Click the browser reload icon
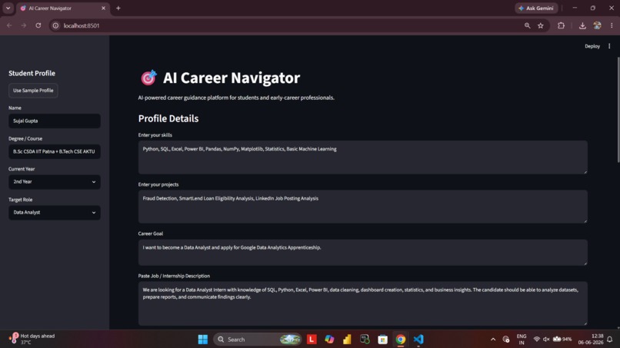Viewport: 620px width, 348px height. (38, 25)
